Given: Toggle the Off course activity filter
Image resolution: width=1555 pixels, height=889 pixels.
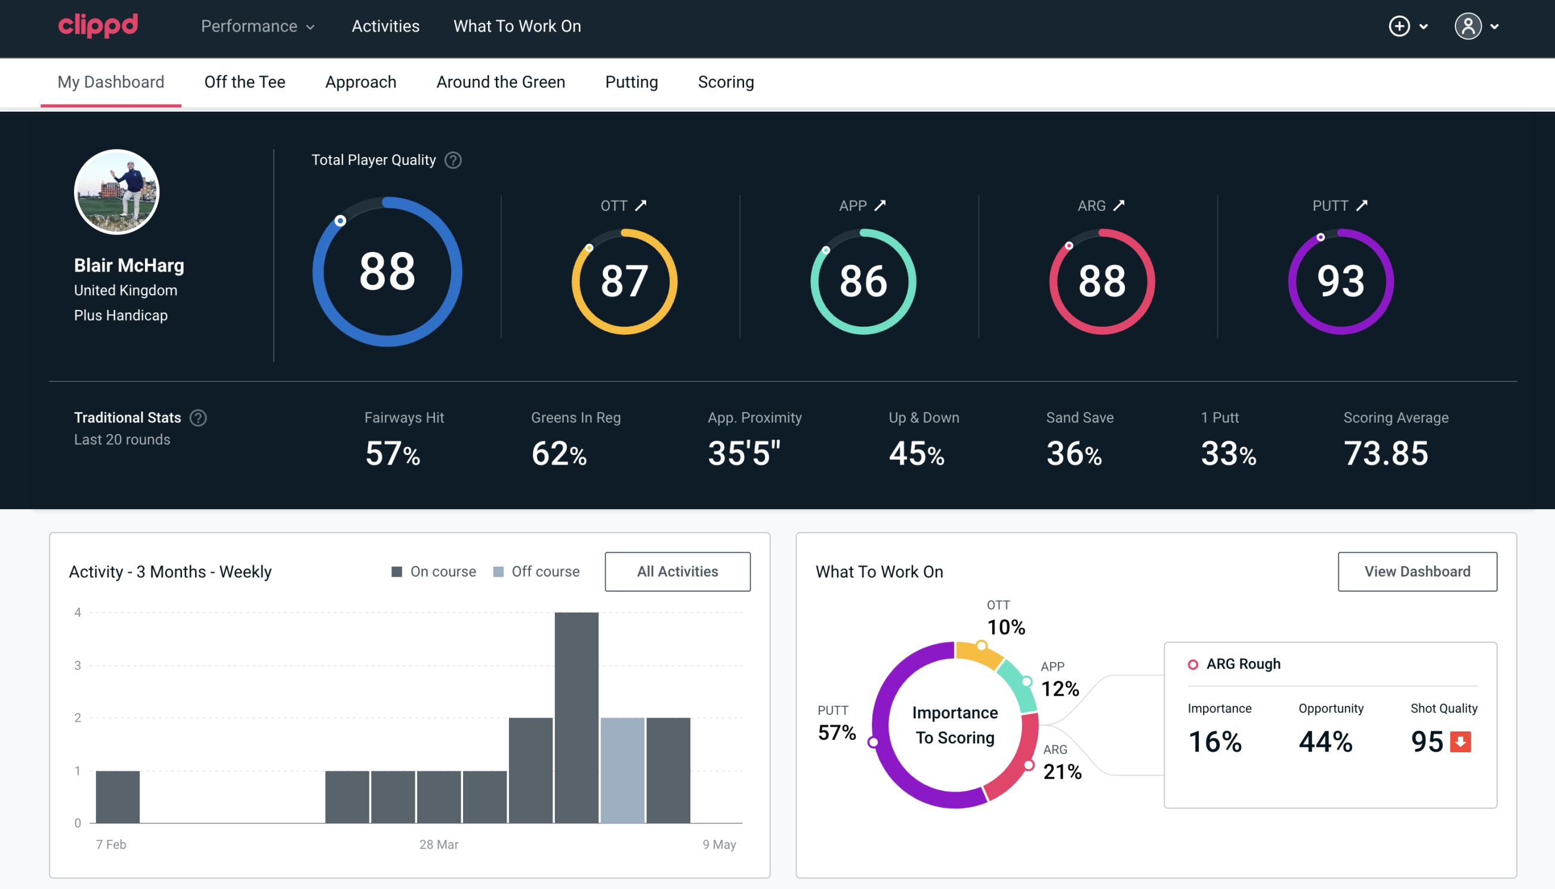Looking at the screenshot, I should coord(534,571).
